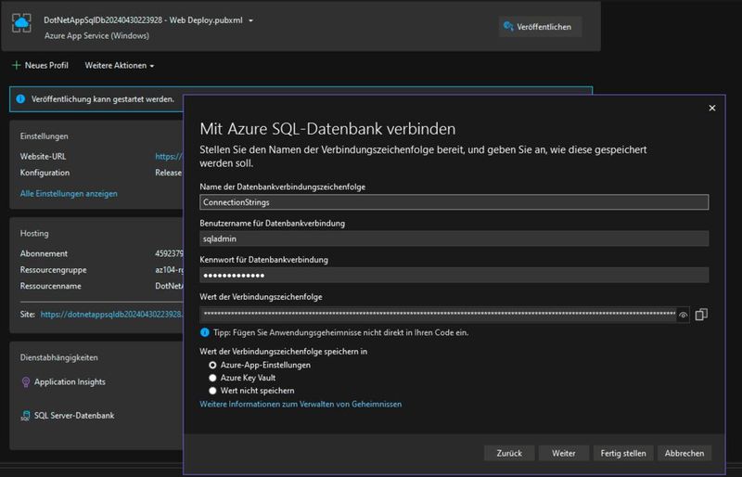Open Alle Einstellungen anzeigen link
The width and height of the screenshot is (742, 477).
point(69,194)
